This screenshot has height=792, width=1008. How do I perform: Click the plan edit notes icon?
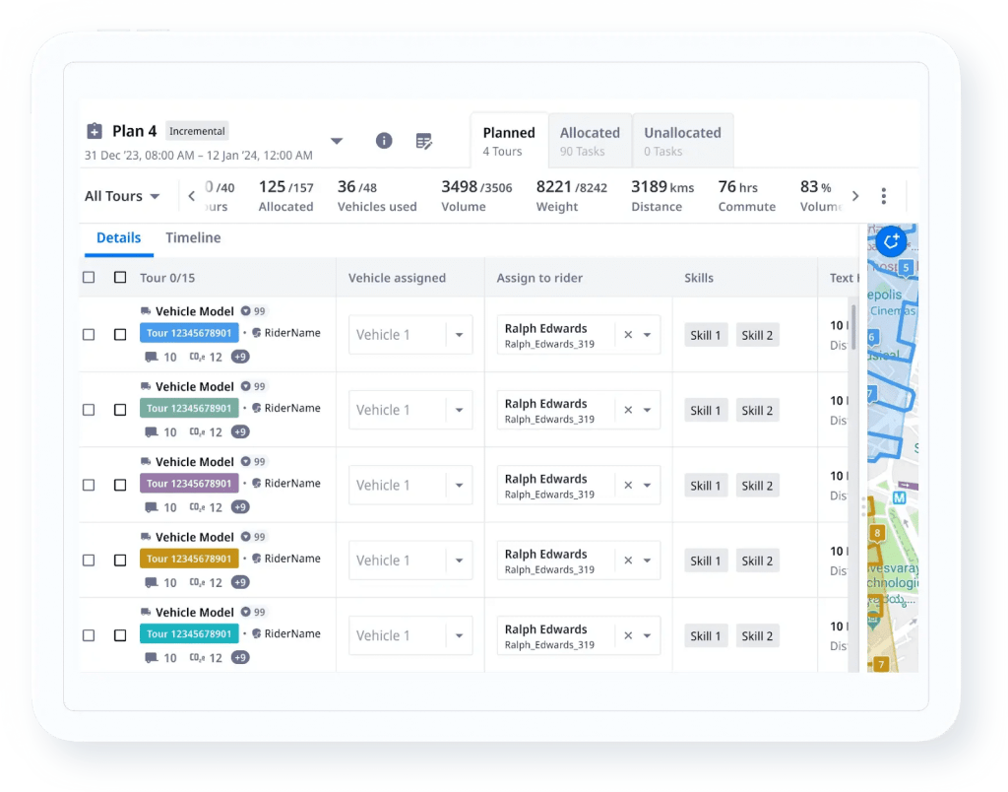pos(423,141)
